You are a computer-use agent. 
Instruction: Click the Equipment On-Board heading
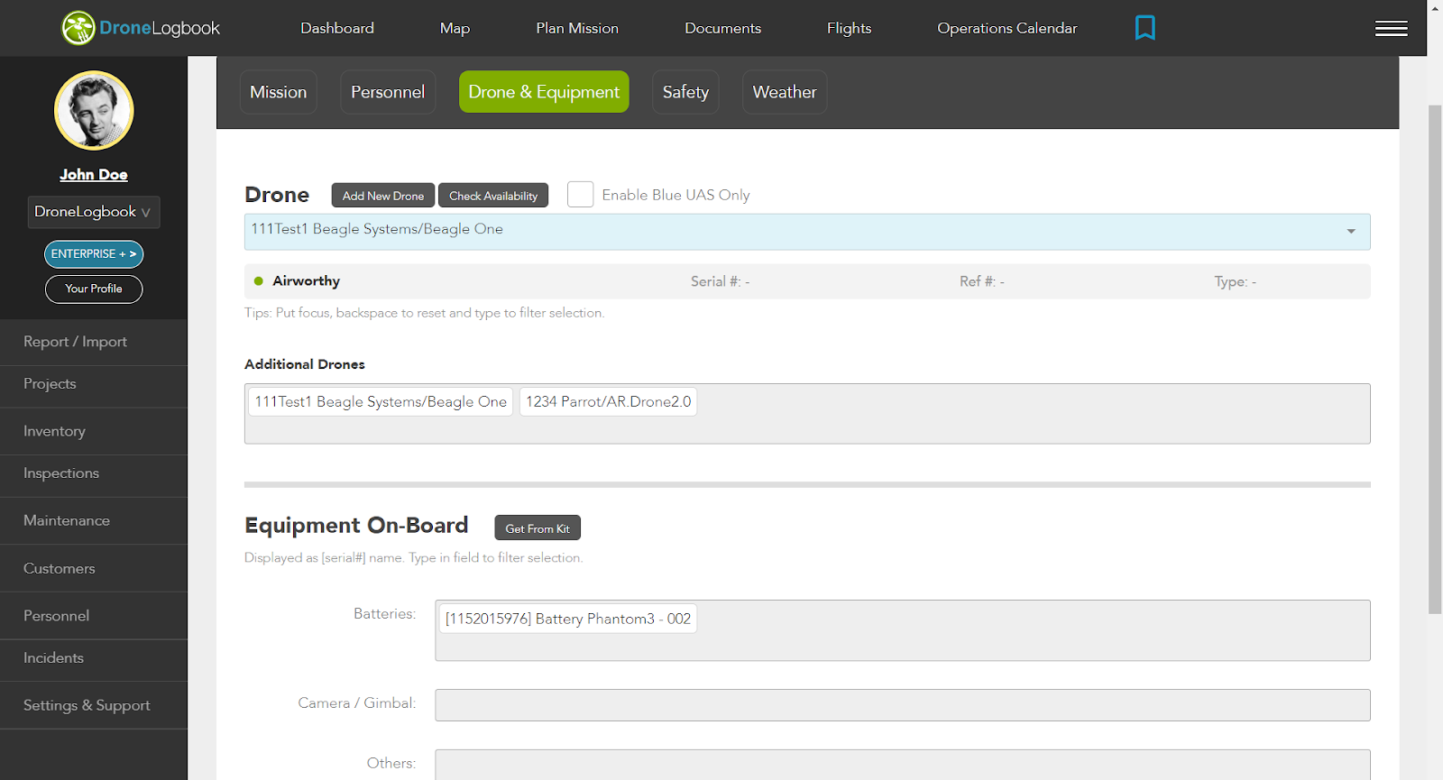click(x=356, y=526)
